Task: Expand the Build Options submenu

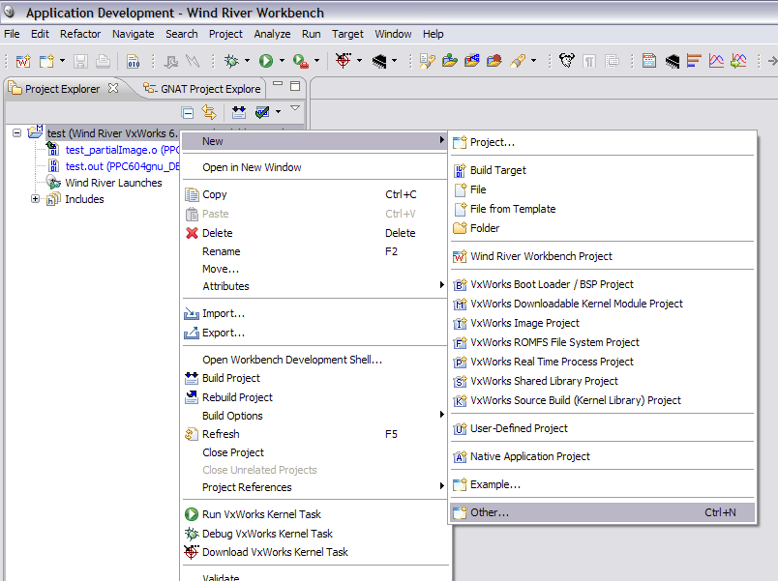Action: point(315,416)
